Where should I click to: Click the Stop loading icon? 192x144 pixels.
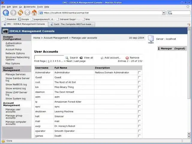click(27, 13)
